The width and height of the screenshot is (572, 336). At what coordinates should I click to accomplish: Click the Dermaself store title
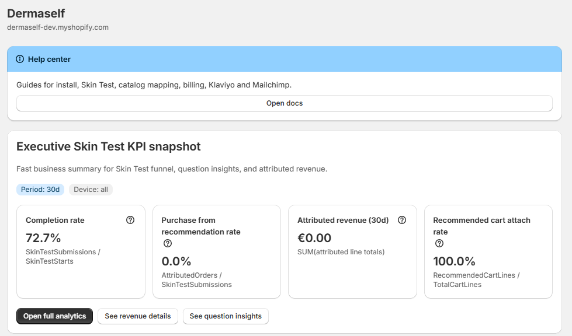36,13
